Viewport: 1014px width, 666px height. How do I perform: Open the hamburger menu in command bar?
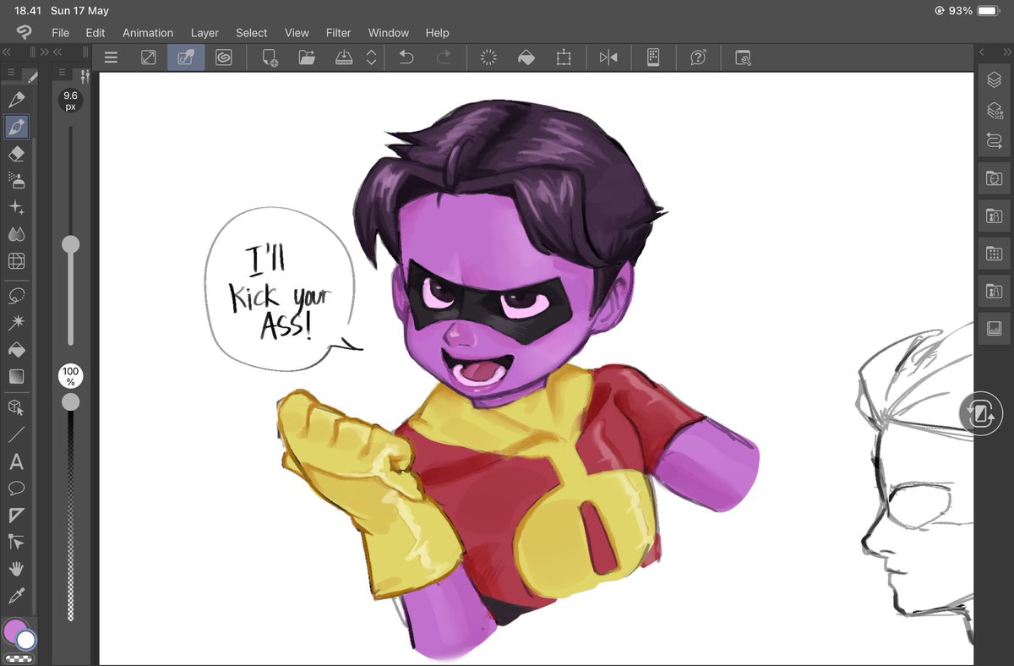pyautogui.click(x=110, y=57)
